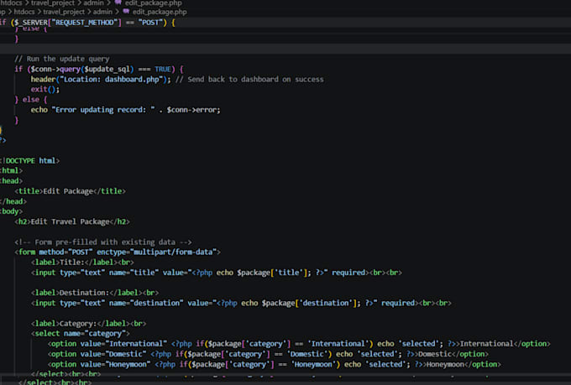Click the title tag 'Edit Package'
The width and height of the screenshot is (571, 385).
pyautogui.click(x=70, y=191)
